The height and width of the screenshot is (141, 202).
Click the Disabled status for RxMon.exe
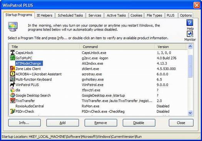163,106
